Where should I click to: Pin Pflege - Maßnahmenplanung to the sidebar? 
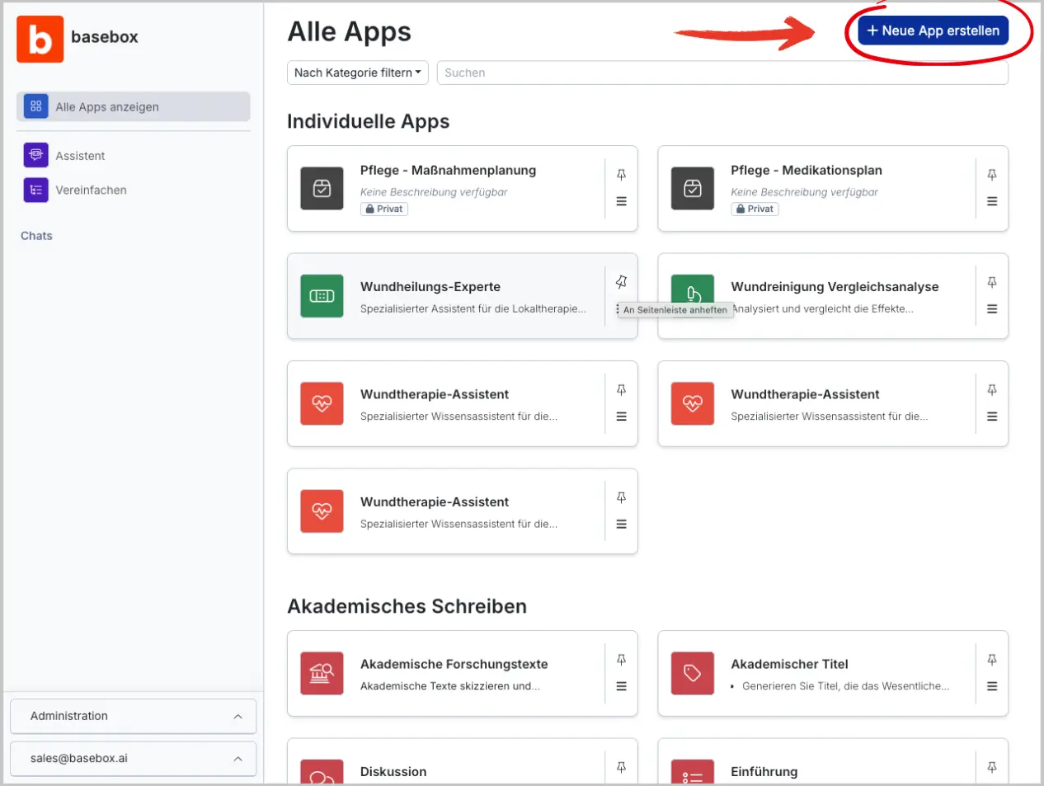pos(621,175)
